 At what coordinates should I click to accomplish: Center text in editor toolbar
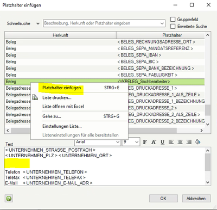click(180, 142)
